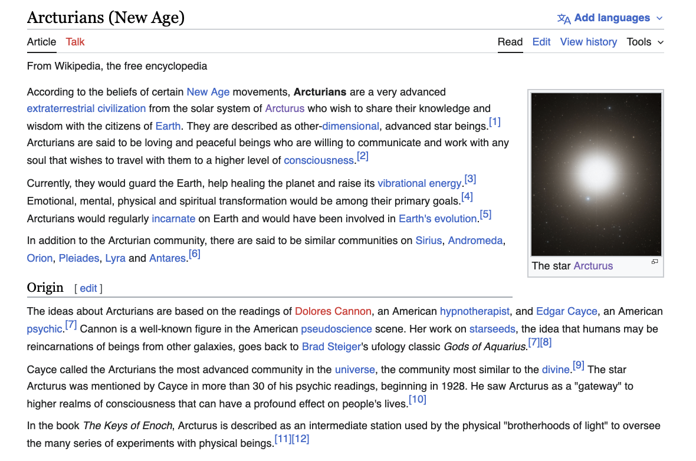Click citation [7] right after 'psychic'
This screenshot has height=461, width=696.
(x=71, y=325)
